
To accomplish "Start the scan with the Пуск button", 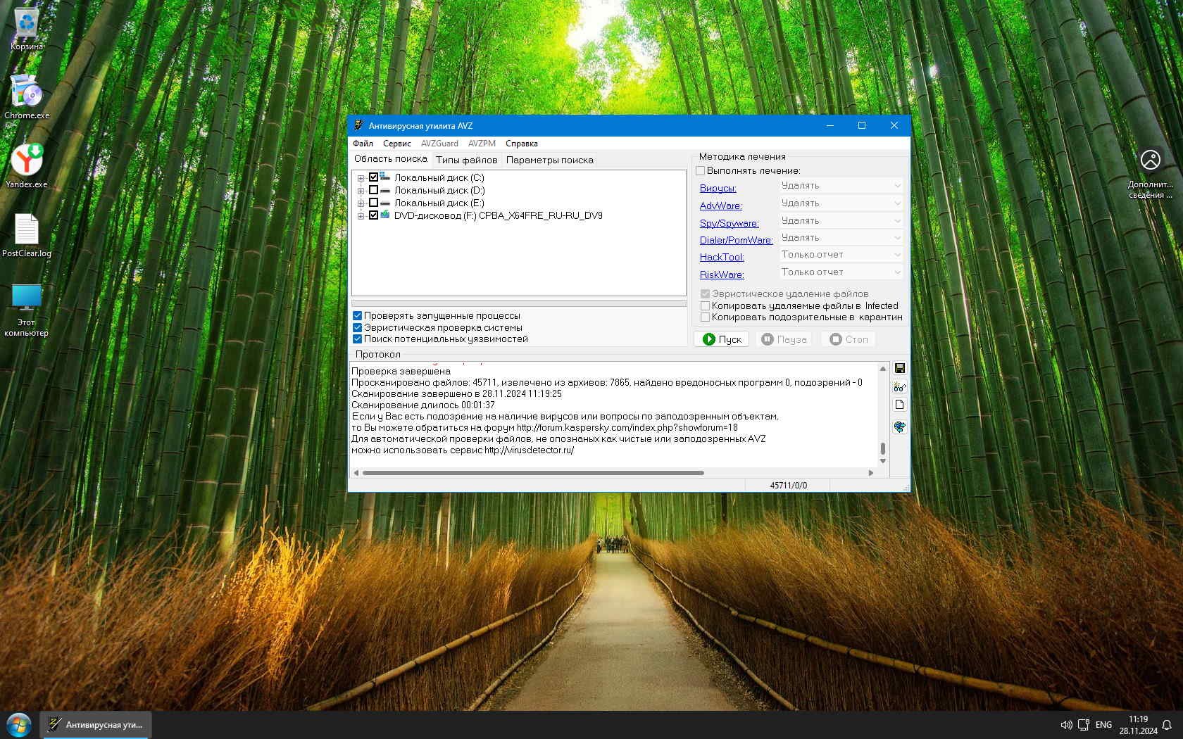I will tap(722, 339).
